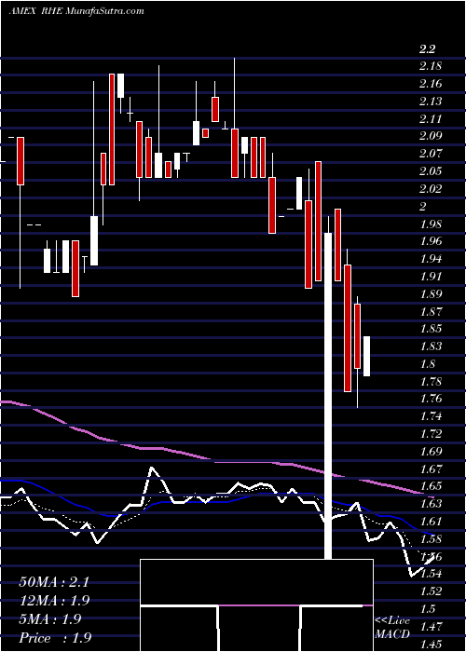Click the 1.94 price axis label
Screen dimensions: 466x652
[x=431, y=259]
